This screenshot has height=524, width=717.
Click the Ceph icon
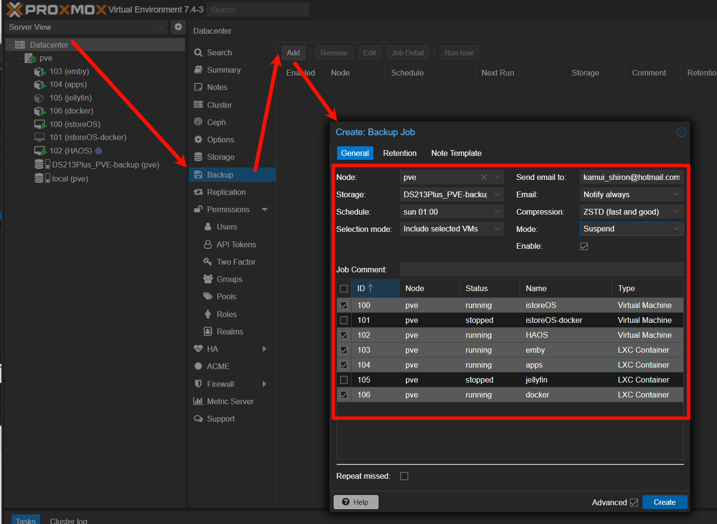198,122
